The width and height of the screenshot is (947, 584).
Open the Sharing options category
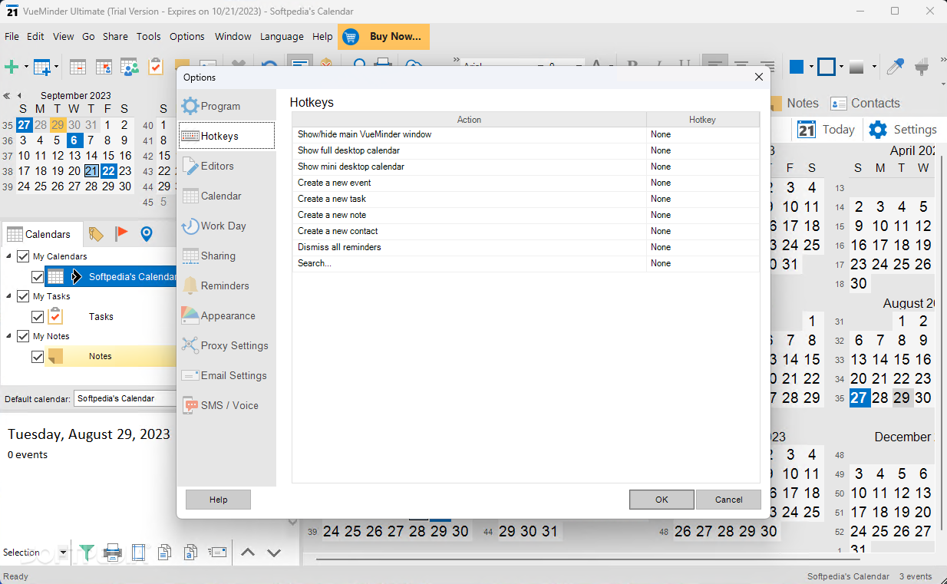[x=226, y=256]
